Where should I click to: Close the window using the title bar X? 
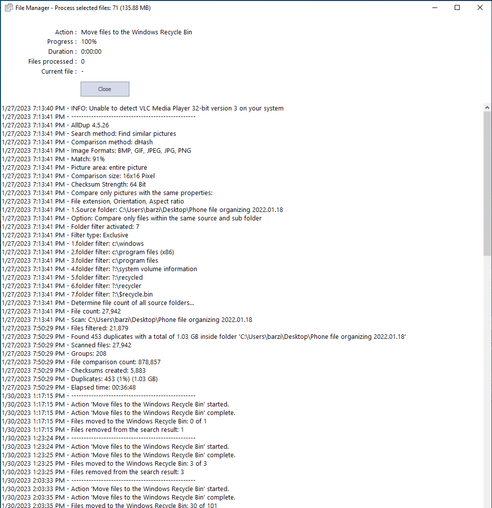[480, 7]
